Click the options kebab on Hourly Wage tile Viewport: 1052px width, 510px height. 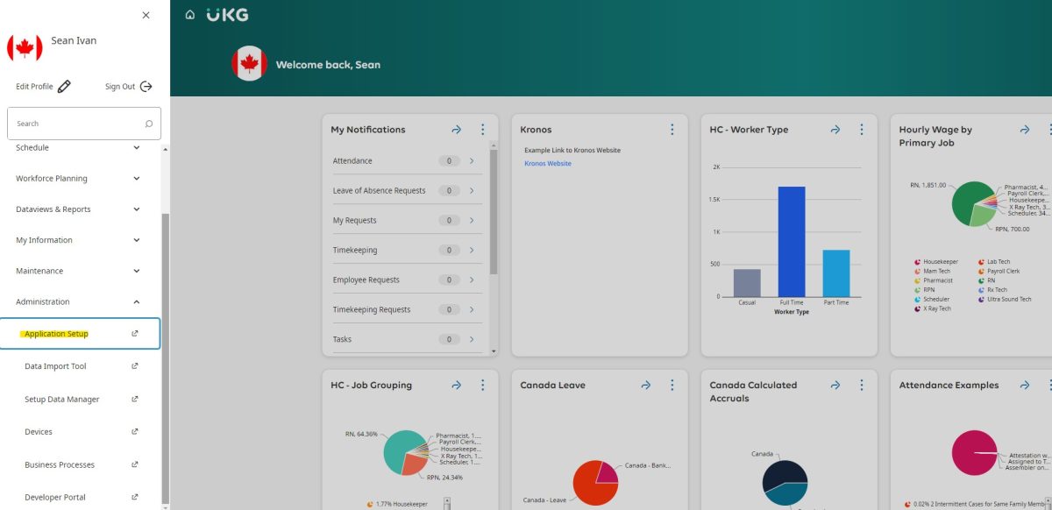[1048, 129]
